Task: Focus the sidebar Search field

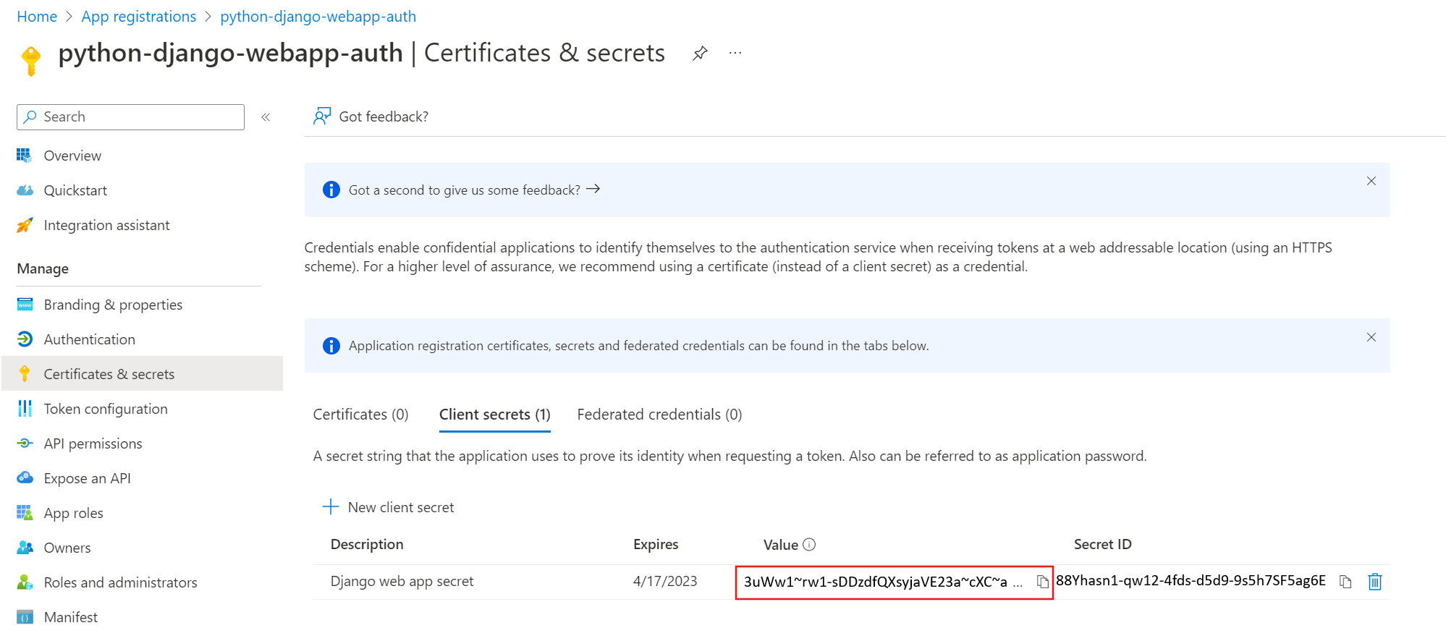Action: click(130, 117)
